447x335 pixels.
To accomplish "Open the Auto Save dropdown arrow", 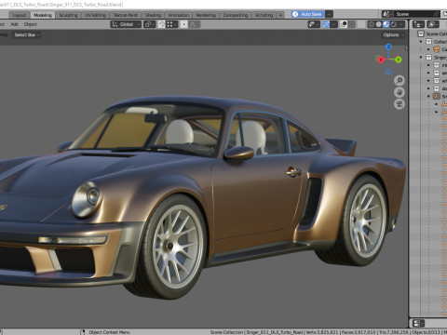I will coord(329,14).
